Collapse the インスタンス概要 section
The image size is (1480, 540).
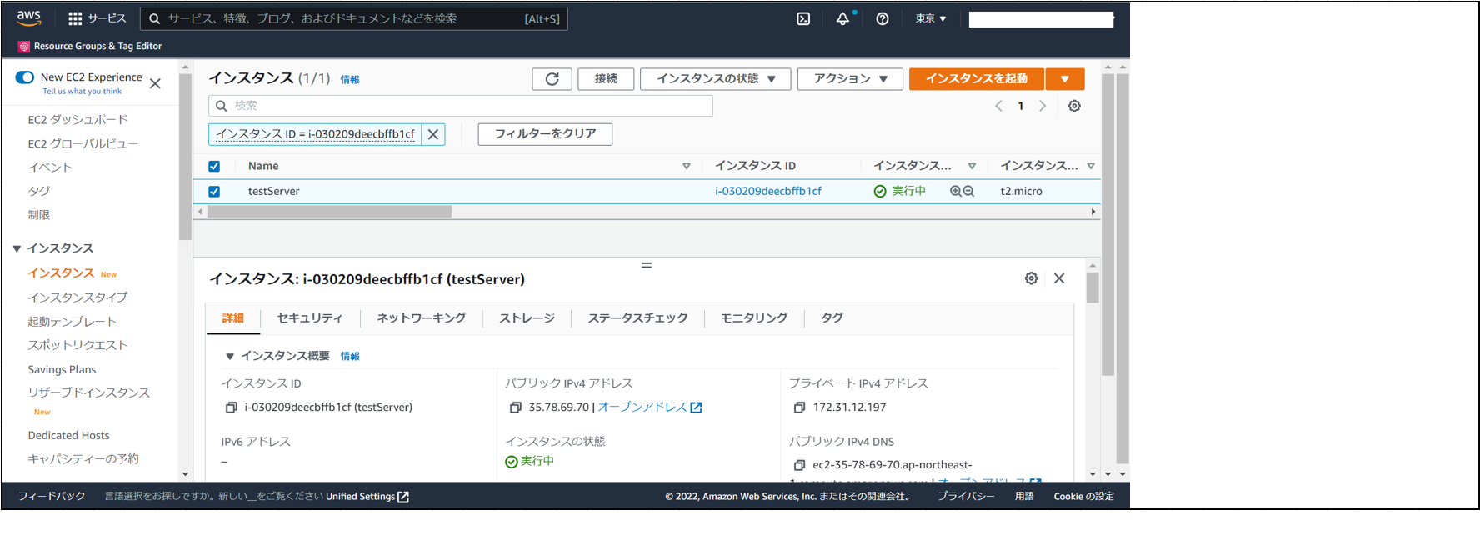(x=230, y=357)
